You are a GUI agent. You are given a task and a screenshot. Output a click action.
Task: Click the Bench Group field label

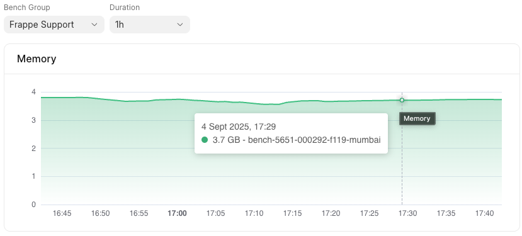click(x=27, y=8)
